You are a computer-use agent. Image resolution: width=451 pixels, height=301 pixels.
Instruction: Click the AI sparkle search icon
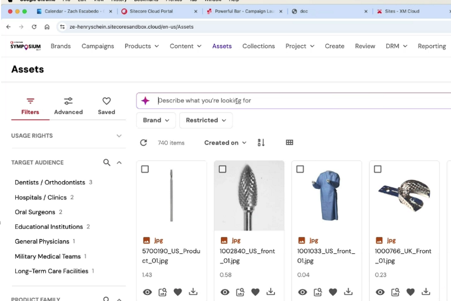pyautogui.click(x=146, y=101)
